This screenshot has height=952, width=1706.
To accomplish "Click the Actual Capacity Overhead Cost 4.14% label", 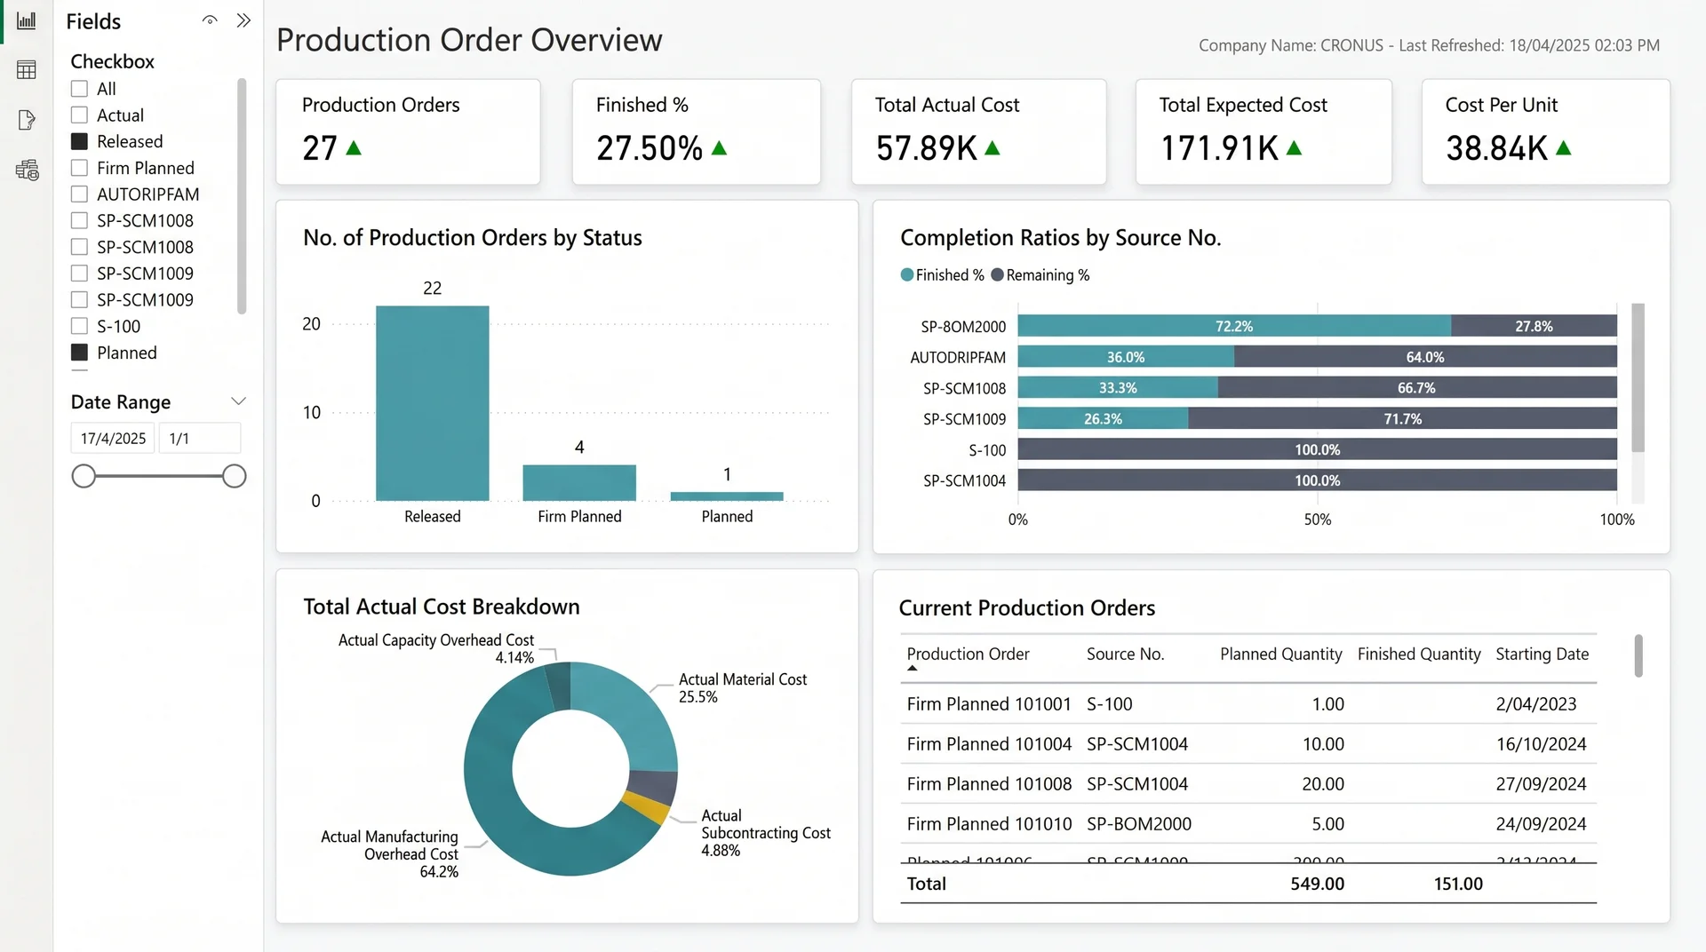I will click(x=436, y=649).
